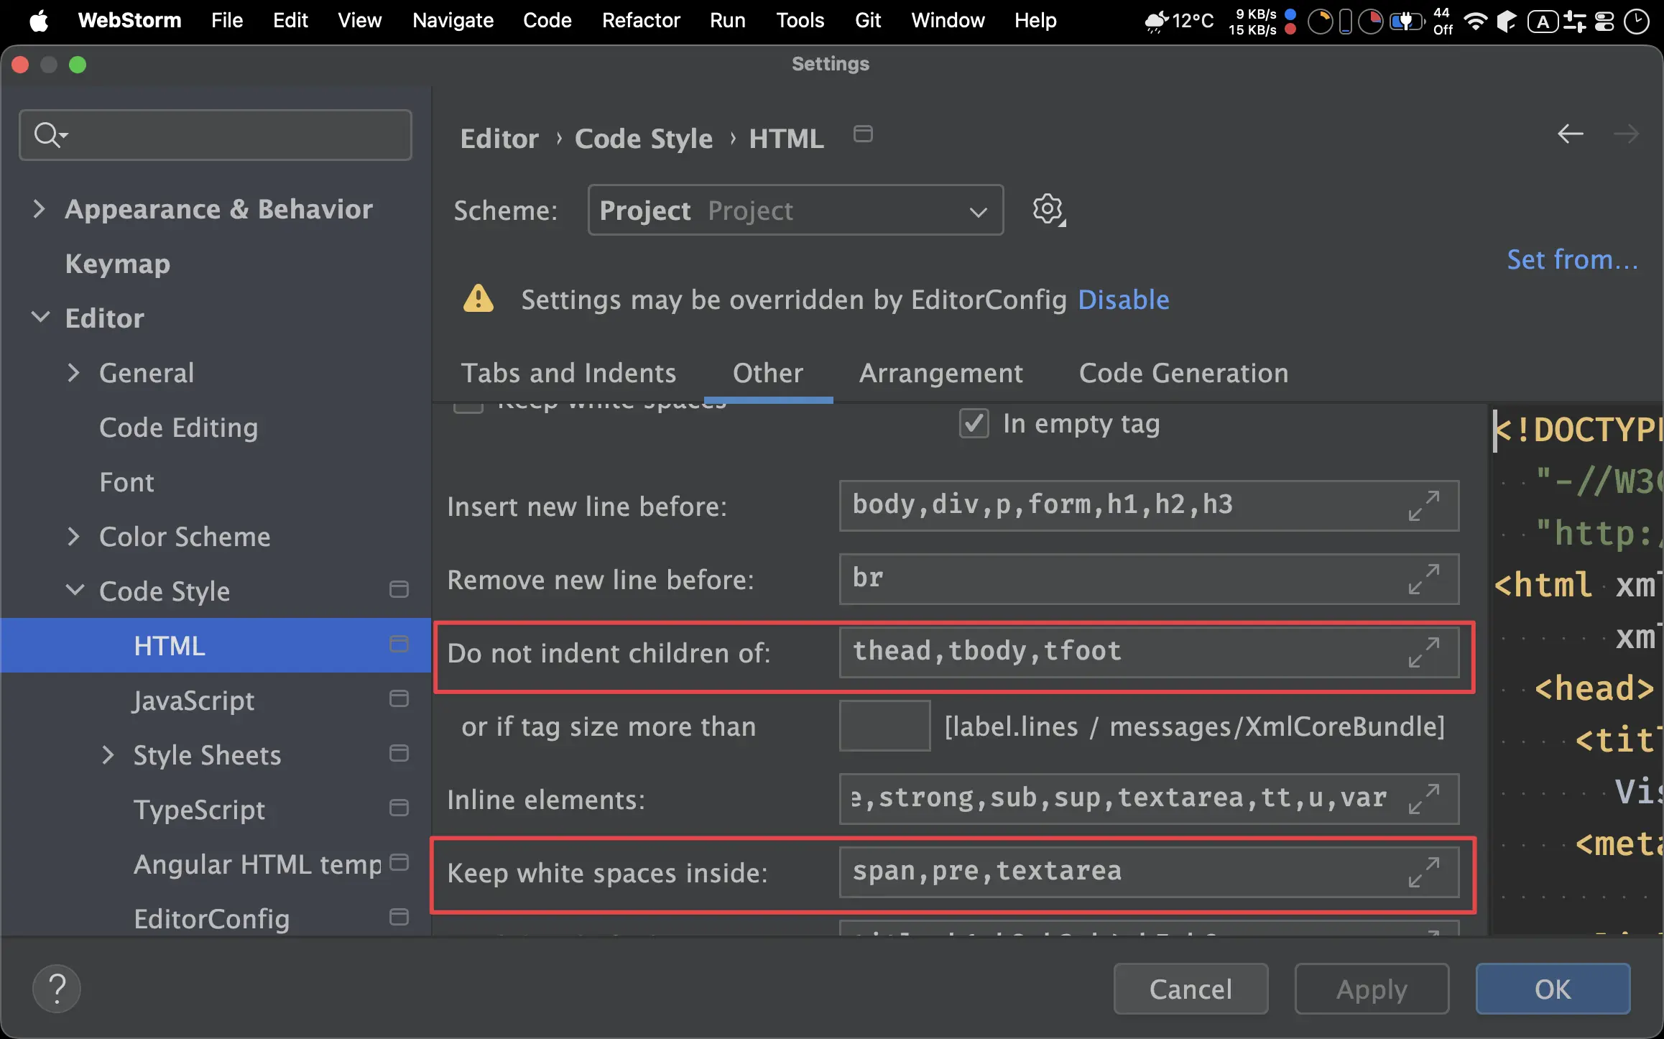Screen dimensions: 1664x1039
Task: Click the search icon in settings search
Action: (x=49, y=135)
